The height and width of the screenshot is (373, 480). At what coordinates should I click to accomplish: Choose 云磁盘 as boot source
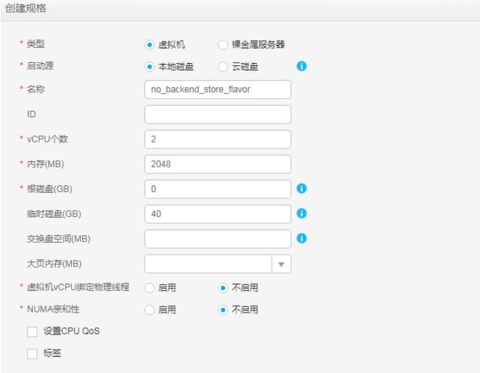pyautogui.click(x=223, y=67)
